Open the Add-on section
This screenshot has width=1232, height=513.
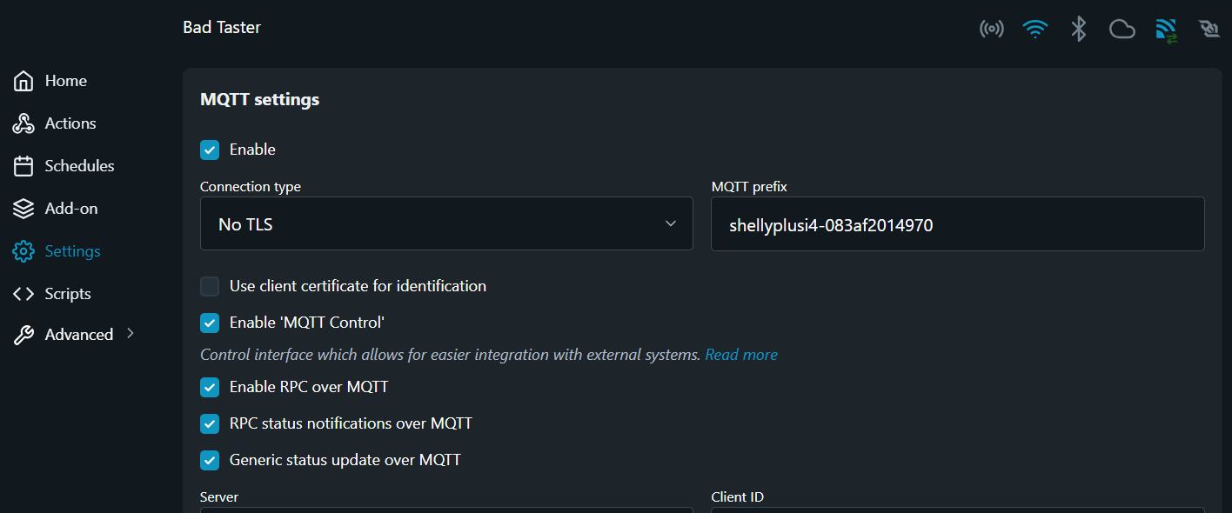70,209
